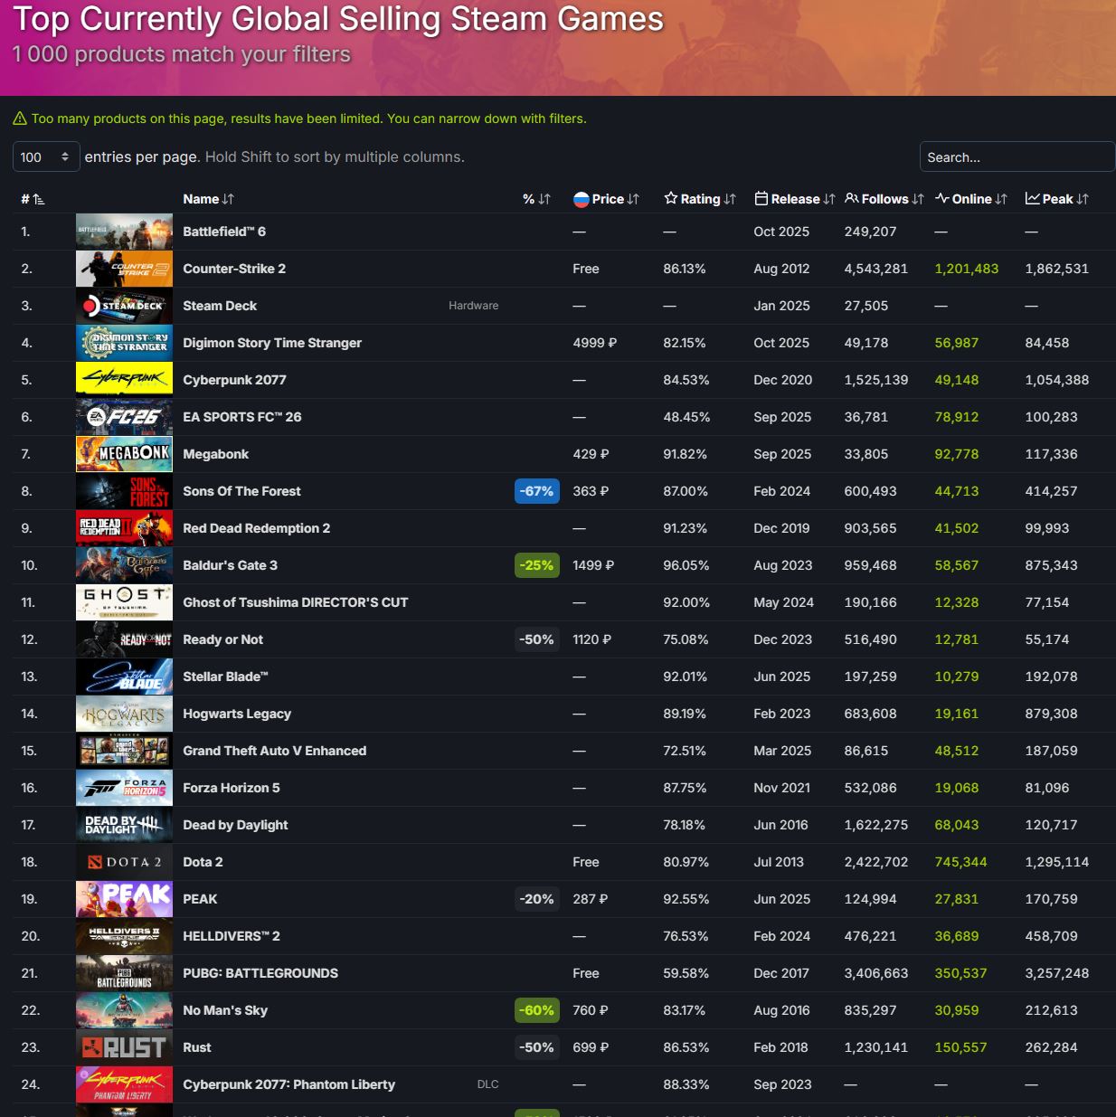Click EA SPORTS FC 26 thumbnail
This screenshot has width=1116, height=1117.
point(124,417)
